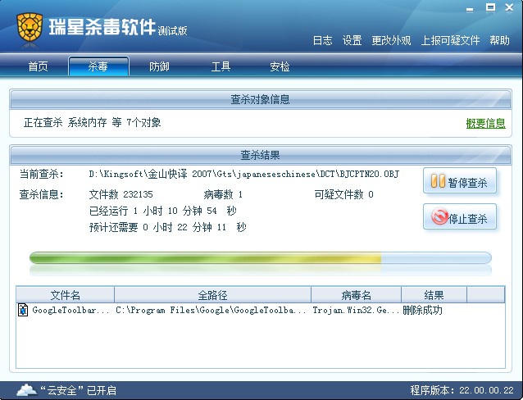The image size is (523, 400).
Task: Open 上报可疑文件 option
Action: (450, 41)
